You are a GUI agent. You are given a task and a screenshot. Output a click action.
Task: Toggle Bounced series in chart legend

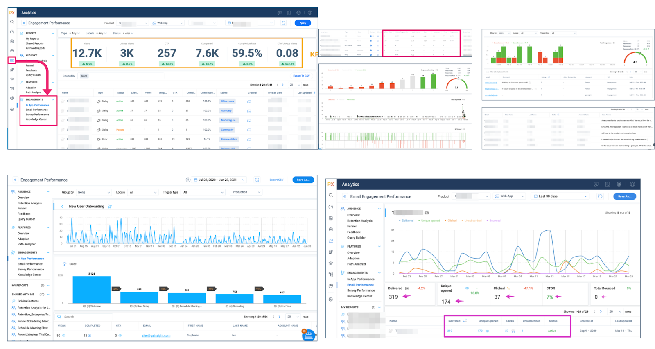coord(493,221)
